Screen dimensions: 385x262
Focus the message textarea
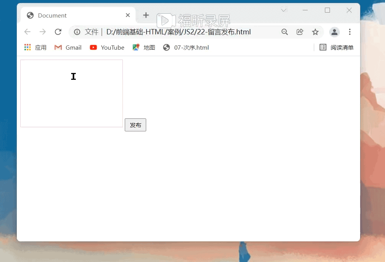pyautogui.click(x=72, y=93)
